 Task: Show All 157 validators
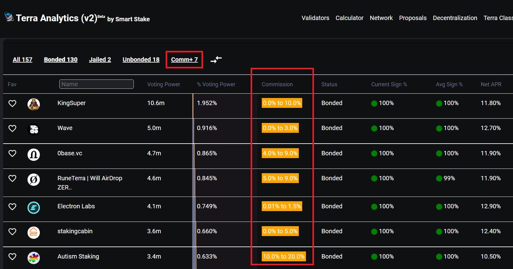click(x=23, y=60)
